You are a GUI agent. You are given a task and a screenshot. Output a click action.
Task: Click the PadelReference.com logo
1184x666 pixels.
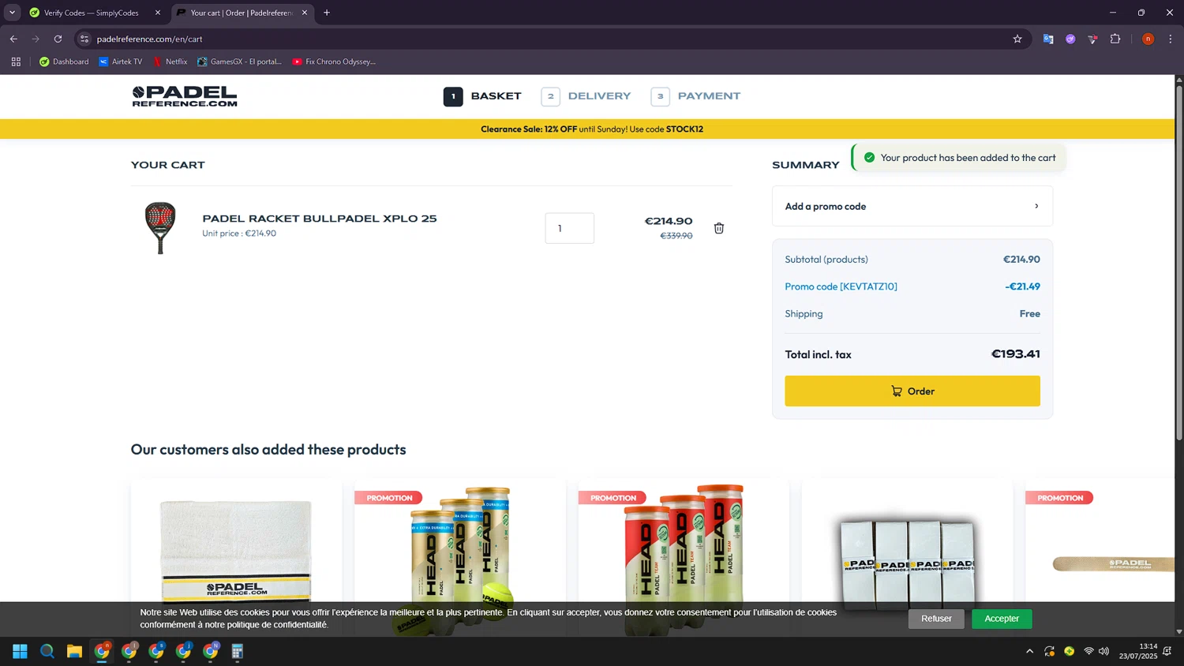pyautogui.click(x=184, y=95)
